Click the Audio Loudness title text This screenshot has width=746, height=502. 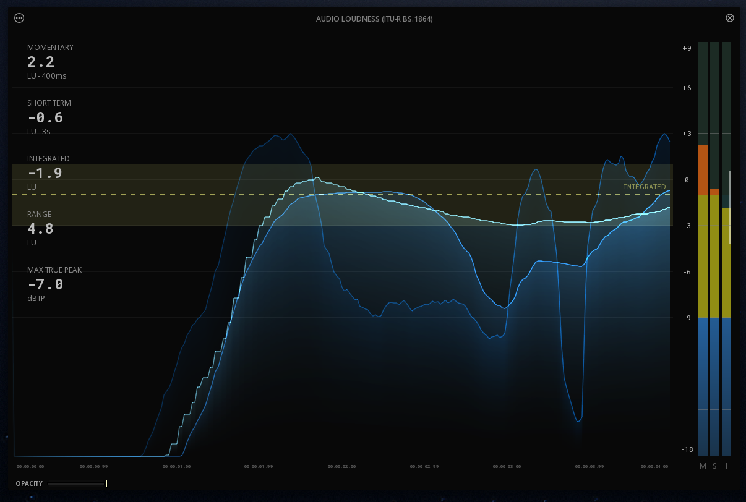pyautogui.click(x=374, y=19)
